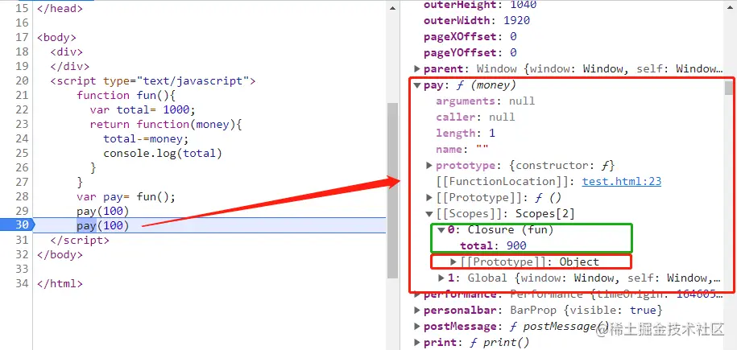Select the pageYOffset: 0 property

(x=470, y=52)
